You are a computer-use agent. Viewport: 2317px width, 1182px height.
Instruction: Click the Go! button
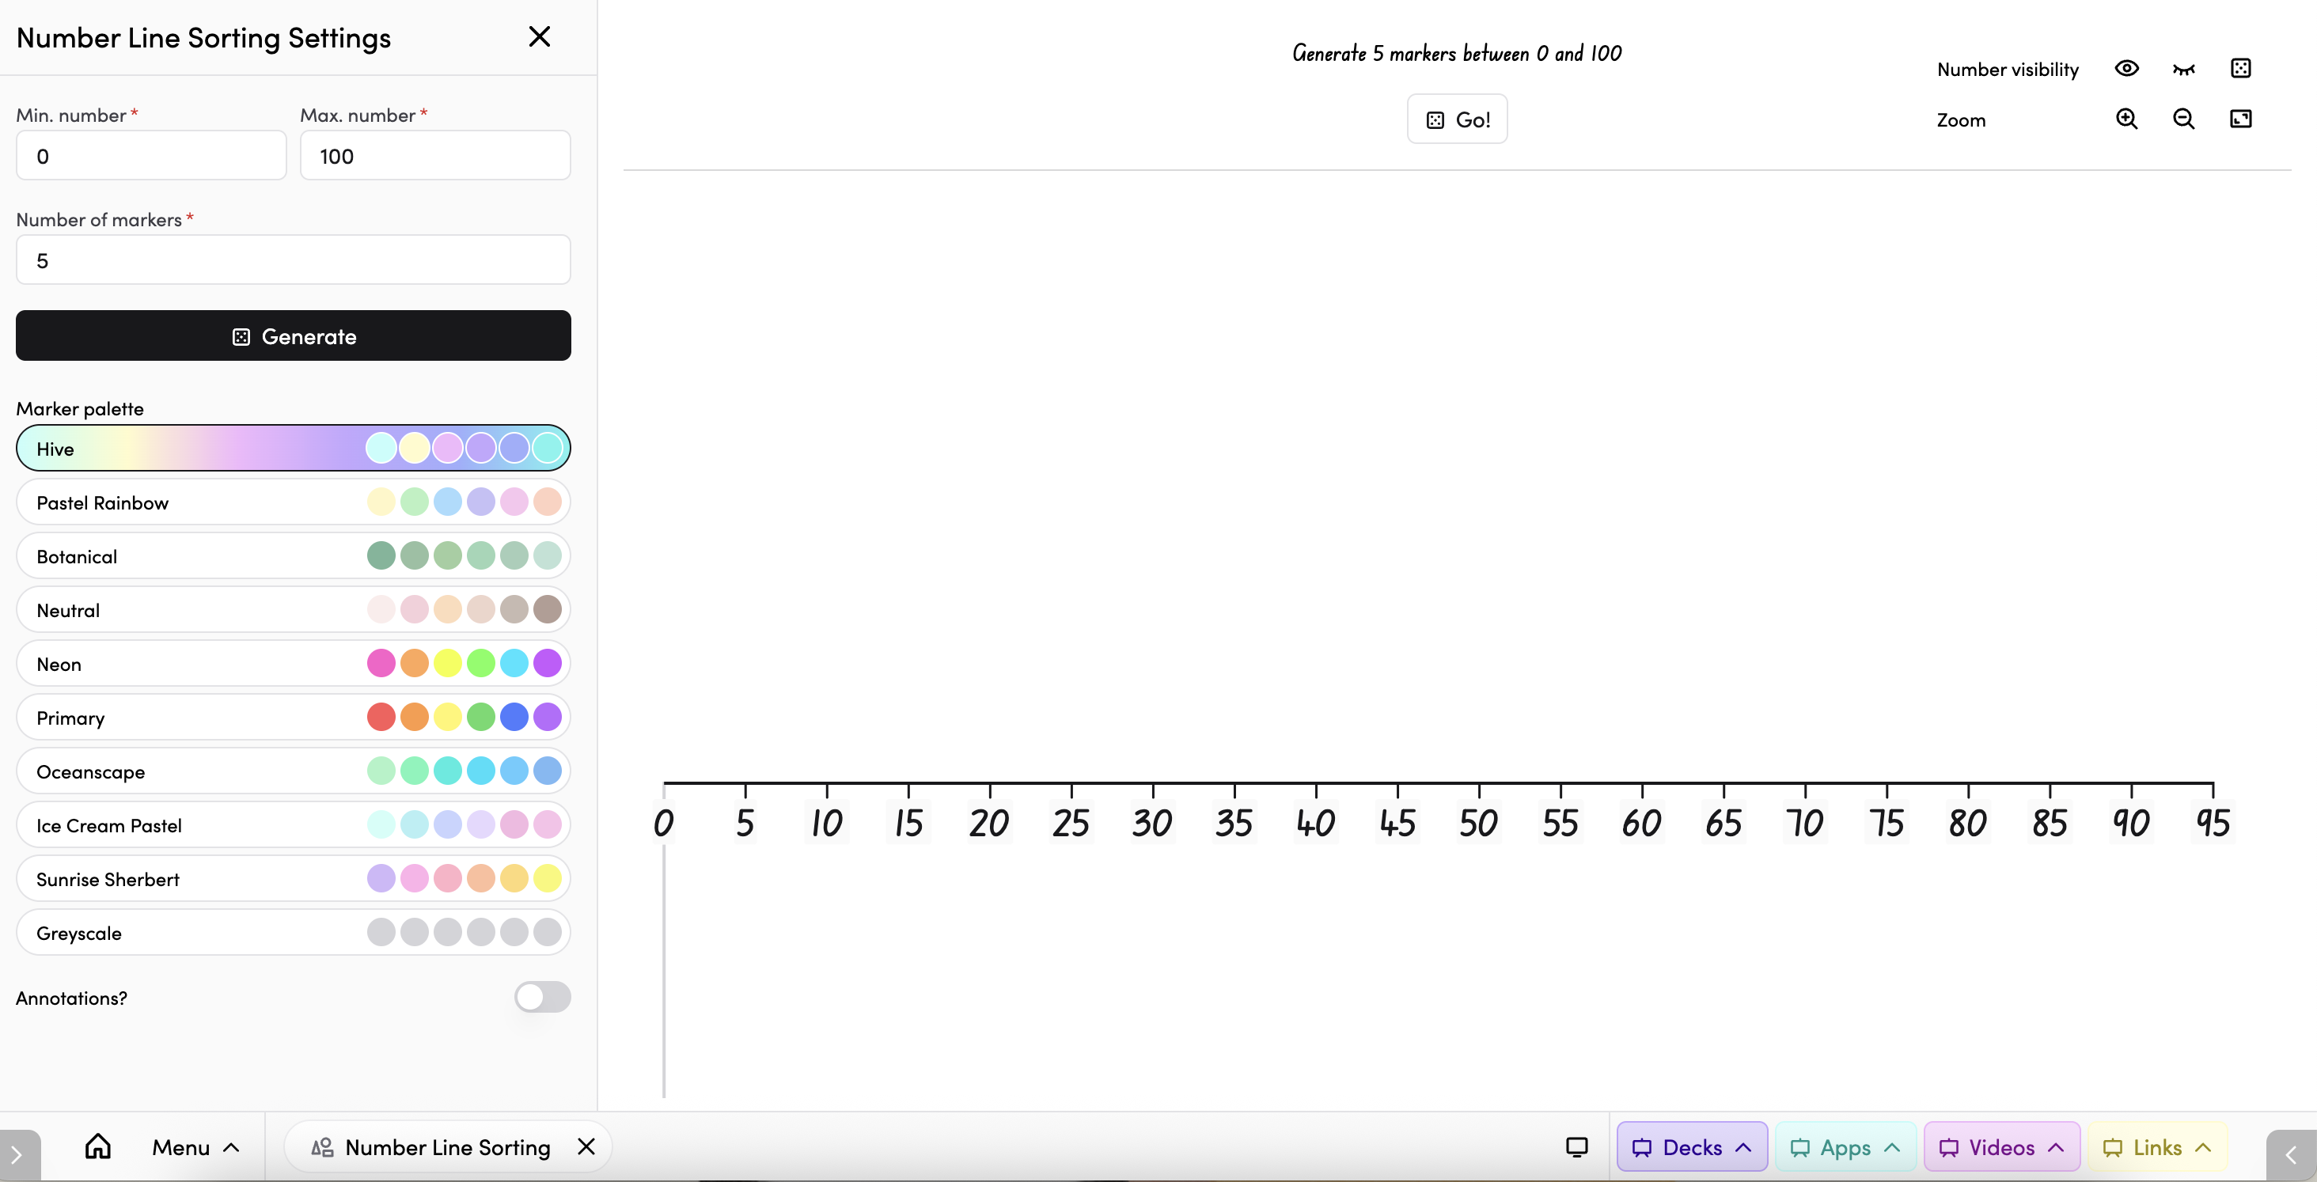tap(1457, 119)
